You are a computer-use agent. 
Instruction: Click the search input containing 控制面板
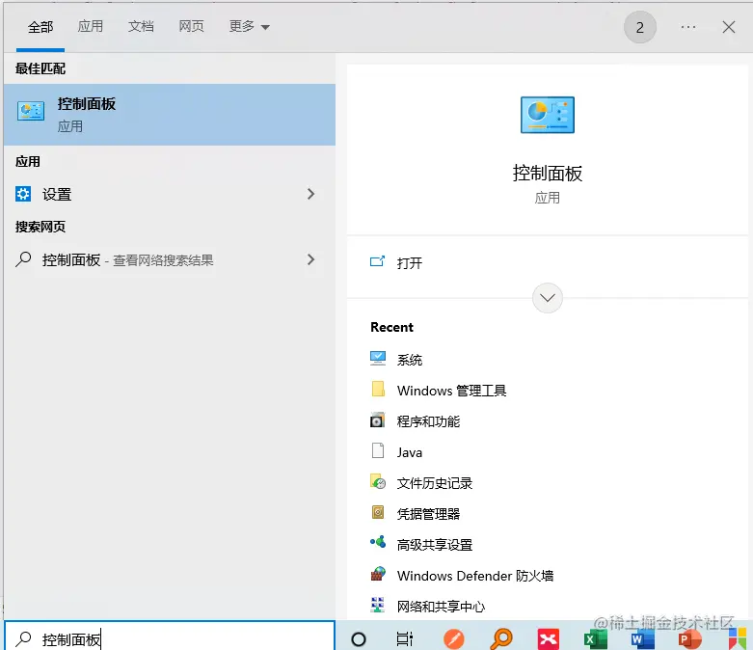170,636
